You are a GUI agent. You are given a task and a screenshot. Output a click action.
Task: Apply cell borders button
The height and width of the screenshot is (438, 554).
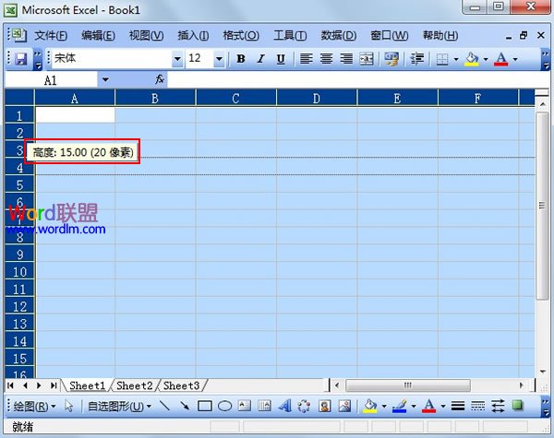(442, 59)
